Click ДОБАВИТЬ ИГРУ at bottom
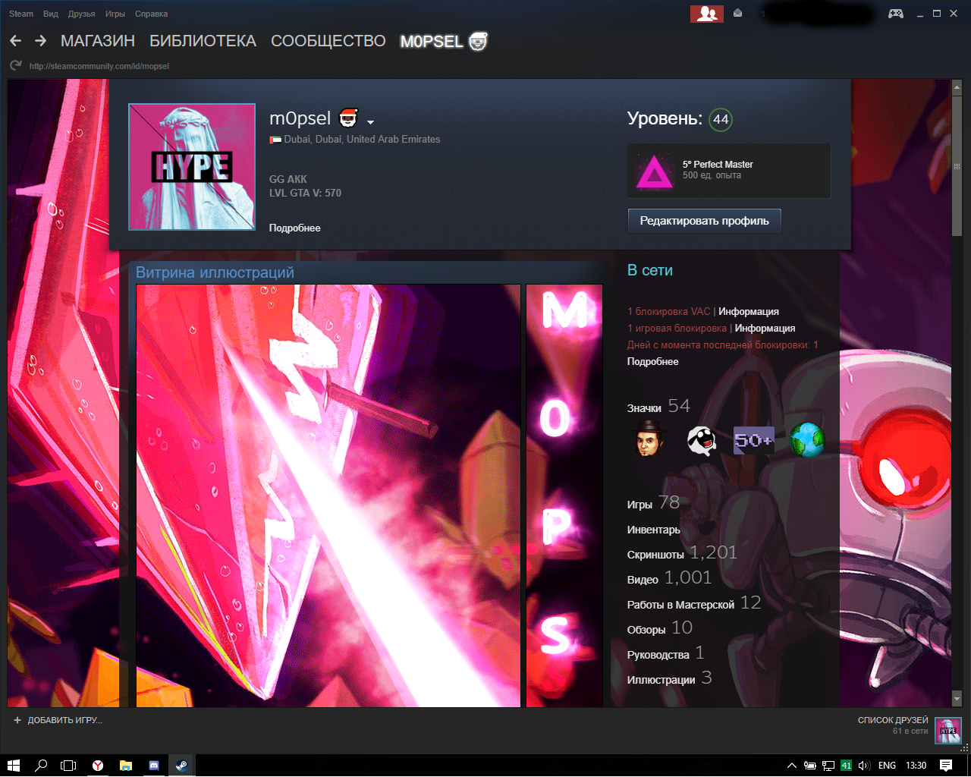Screen dimensions: 971x777 pyautogui.click(x=64, y=720)
